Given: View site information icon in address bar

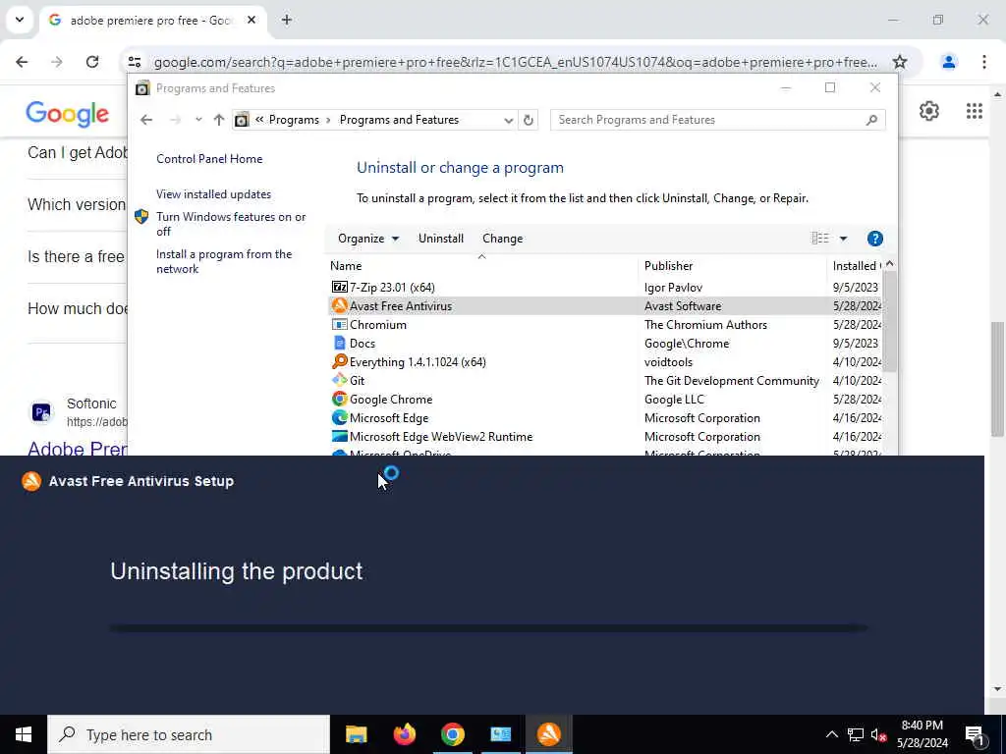Looking at the screenshot, I should 134,62.
